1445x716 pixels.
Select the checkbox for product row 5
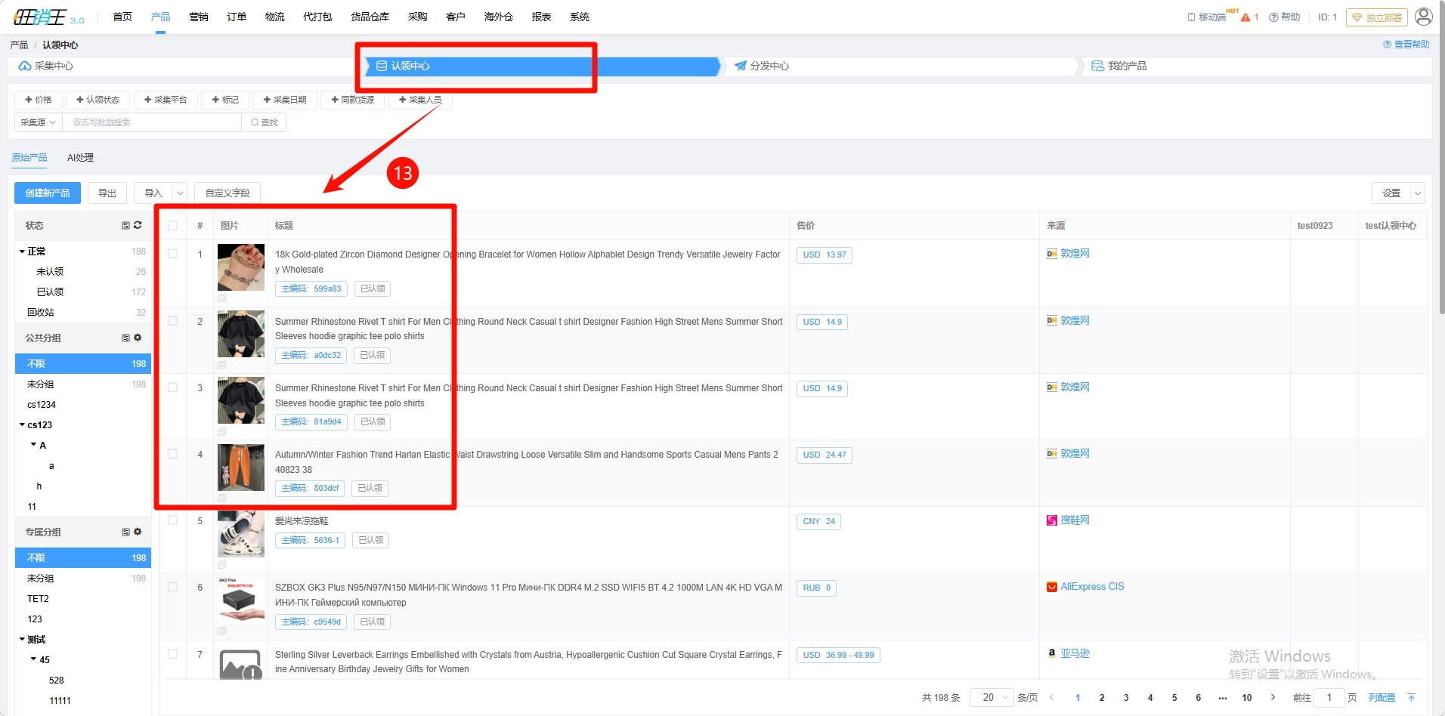[173, 520]
